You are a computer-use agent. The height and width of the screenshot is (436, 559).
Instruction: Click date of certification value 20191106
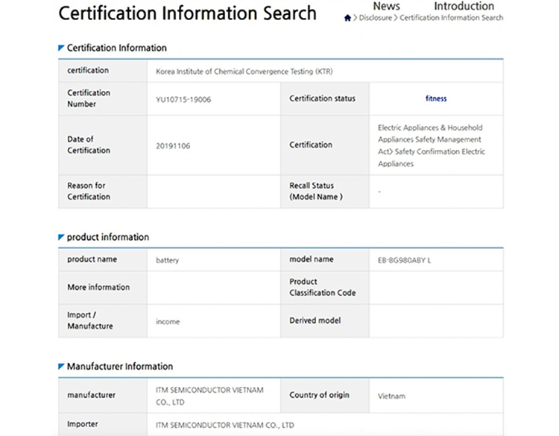pyautogui.click(x=173, y=146)
